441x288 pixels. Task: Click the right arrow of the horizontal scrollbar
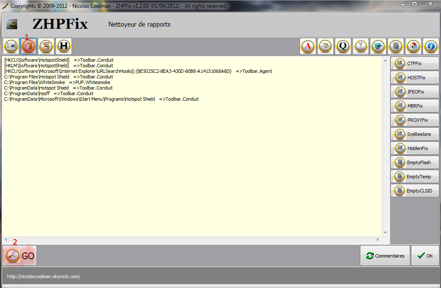(x=378, y=240)
